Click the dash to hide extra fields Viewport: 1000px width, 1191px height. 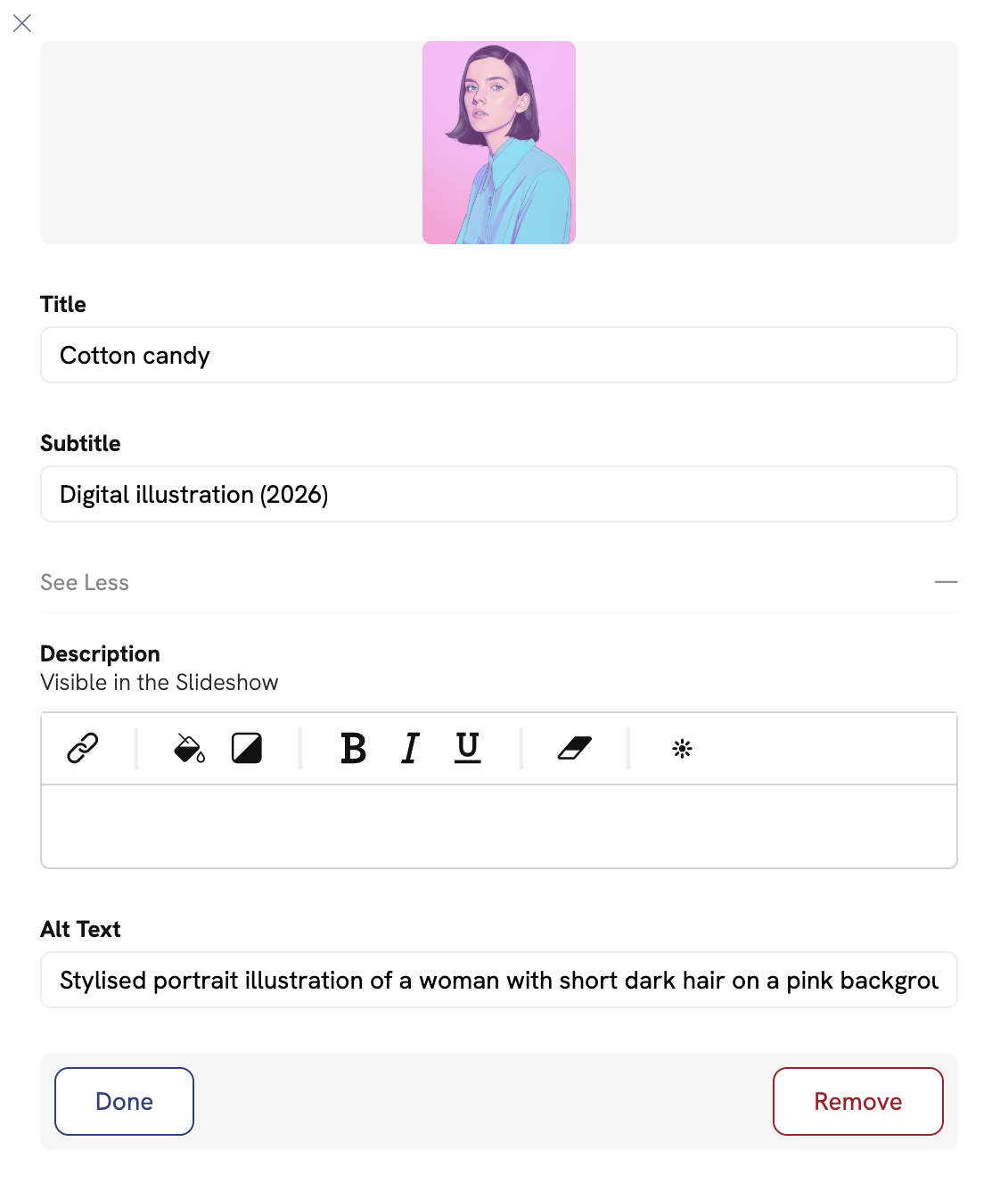pos(947,582)
